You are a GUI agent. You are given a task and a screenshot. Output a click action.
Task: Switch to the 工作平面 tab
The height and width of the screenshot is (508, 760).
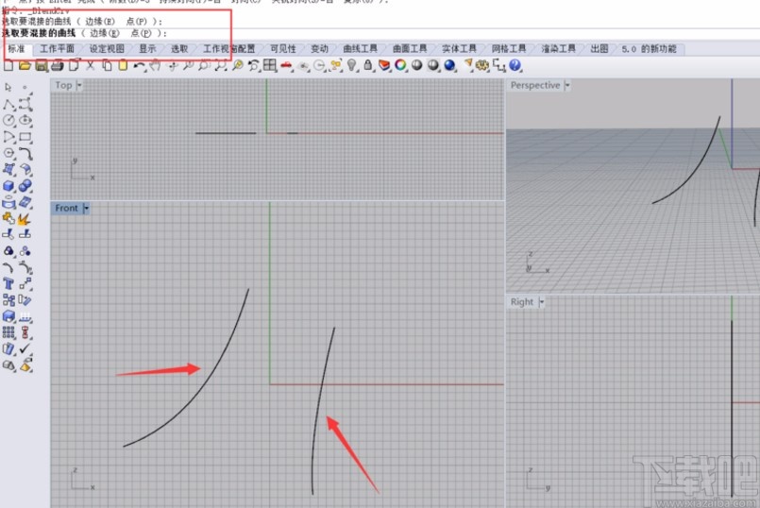(x=57, y=49)
